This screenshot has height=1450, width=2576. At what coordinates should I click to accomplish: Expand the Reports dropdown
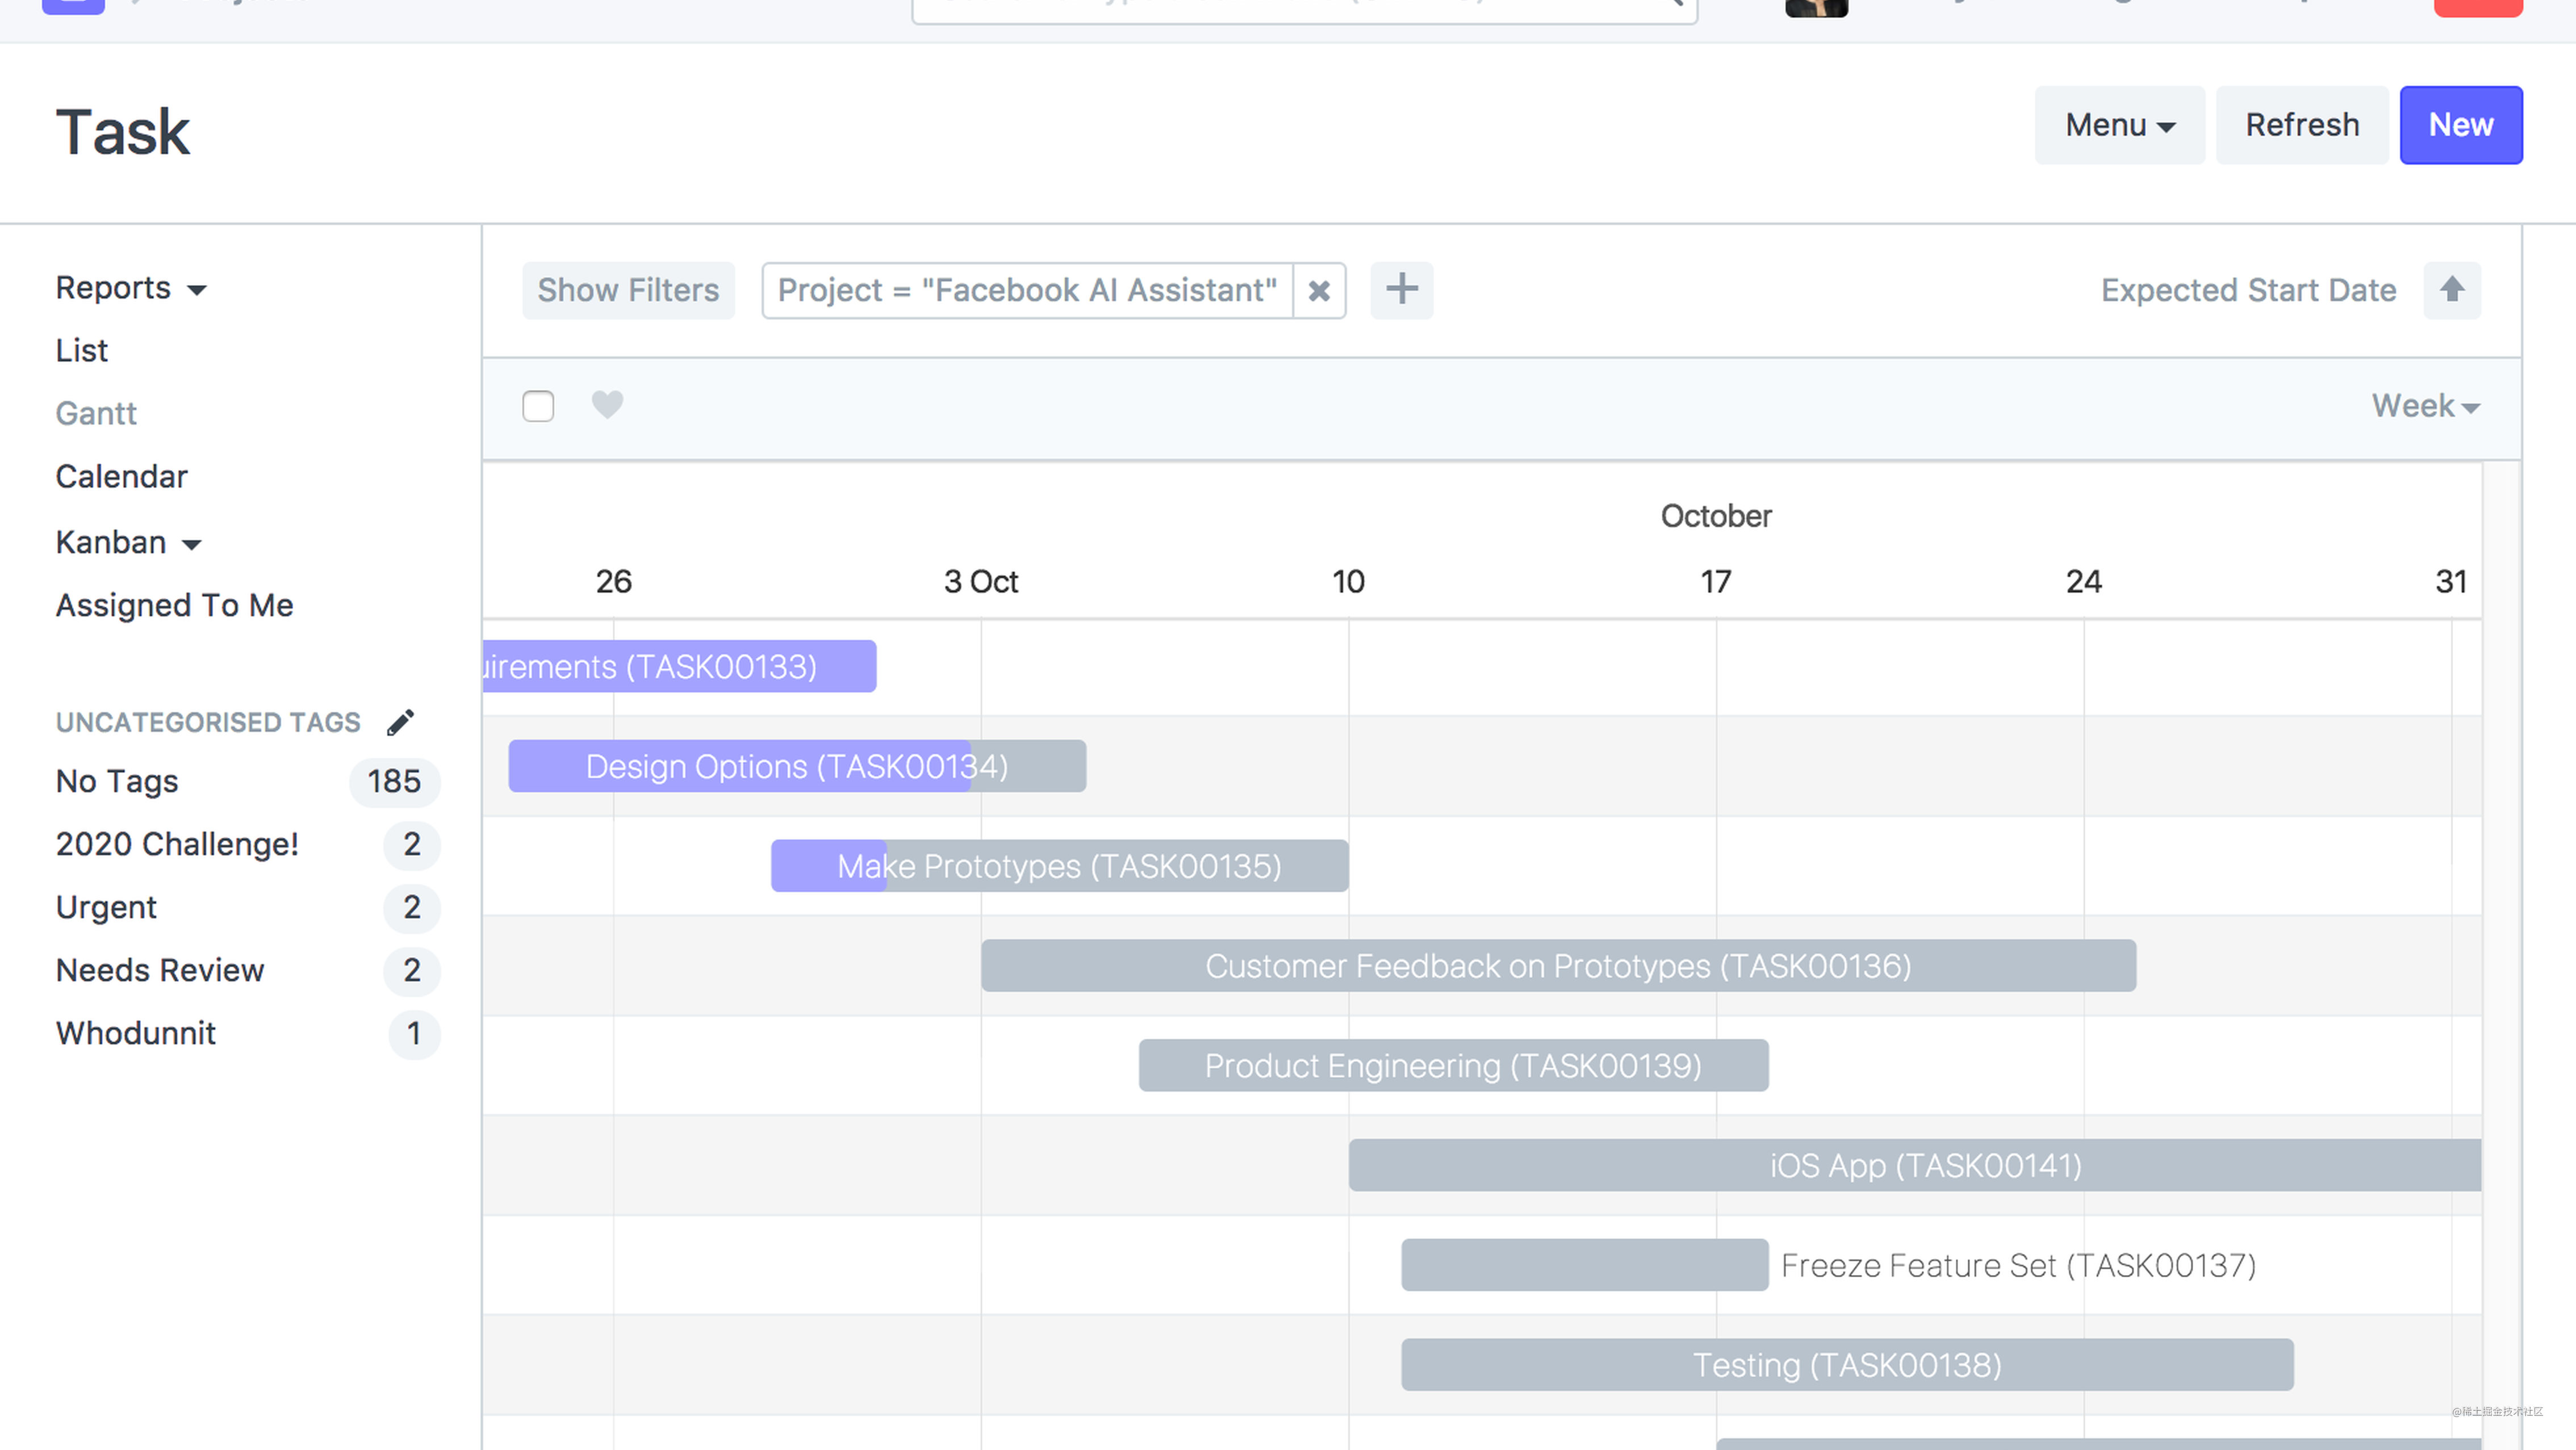pyautogui.click(x=131, y=288)
